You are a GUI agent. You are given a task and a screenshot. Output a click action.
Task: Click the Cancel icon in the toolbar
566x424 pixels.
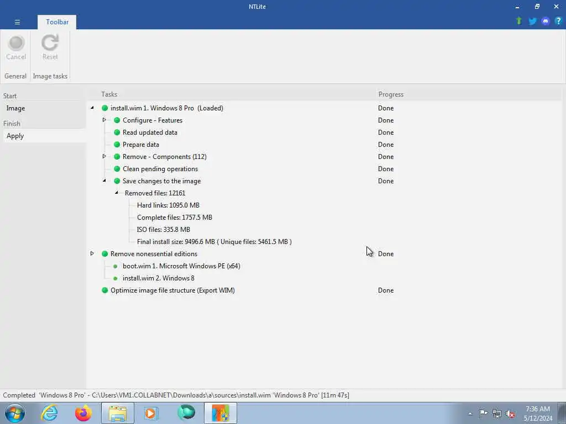[x=16, y=43]
